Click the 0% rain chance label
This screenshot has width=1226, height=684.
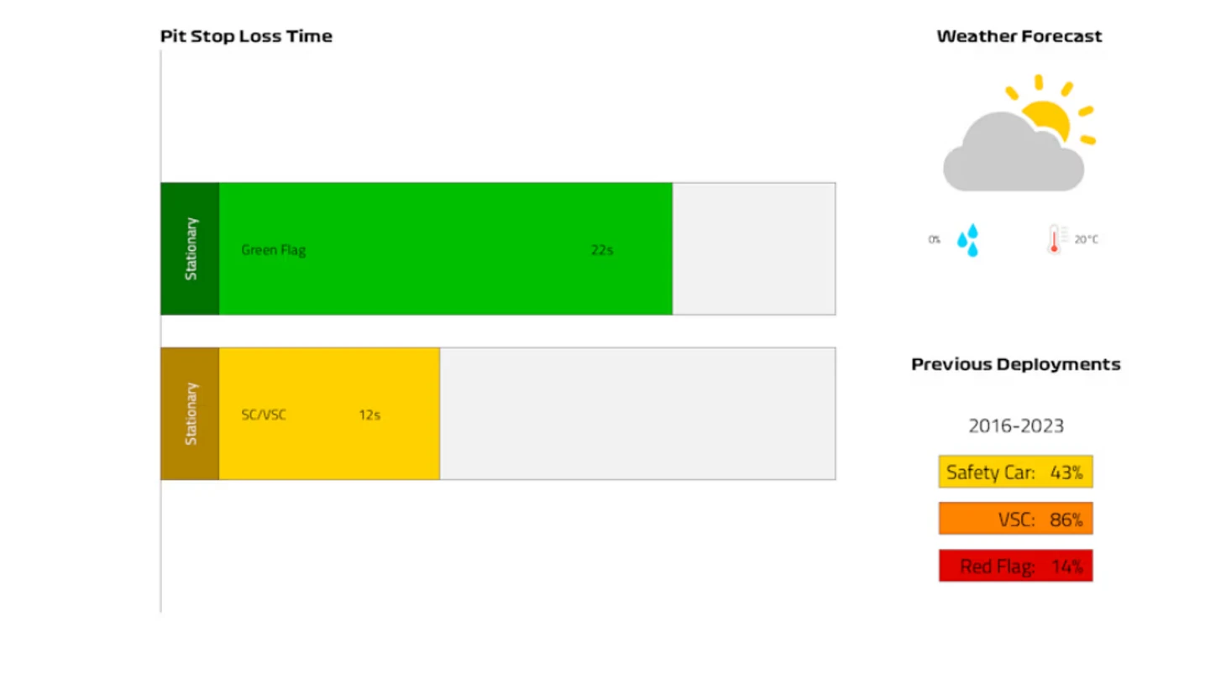pos(934,240)
